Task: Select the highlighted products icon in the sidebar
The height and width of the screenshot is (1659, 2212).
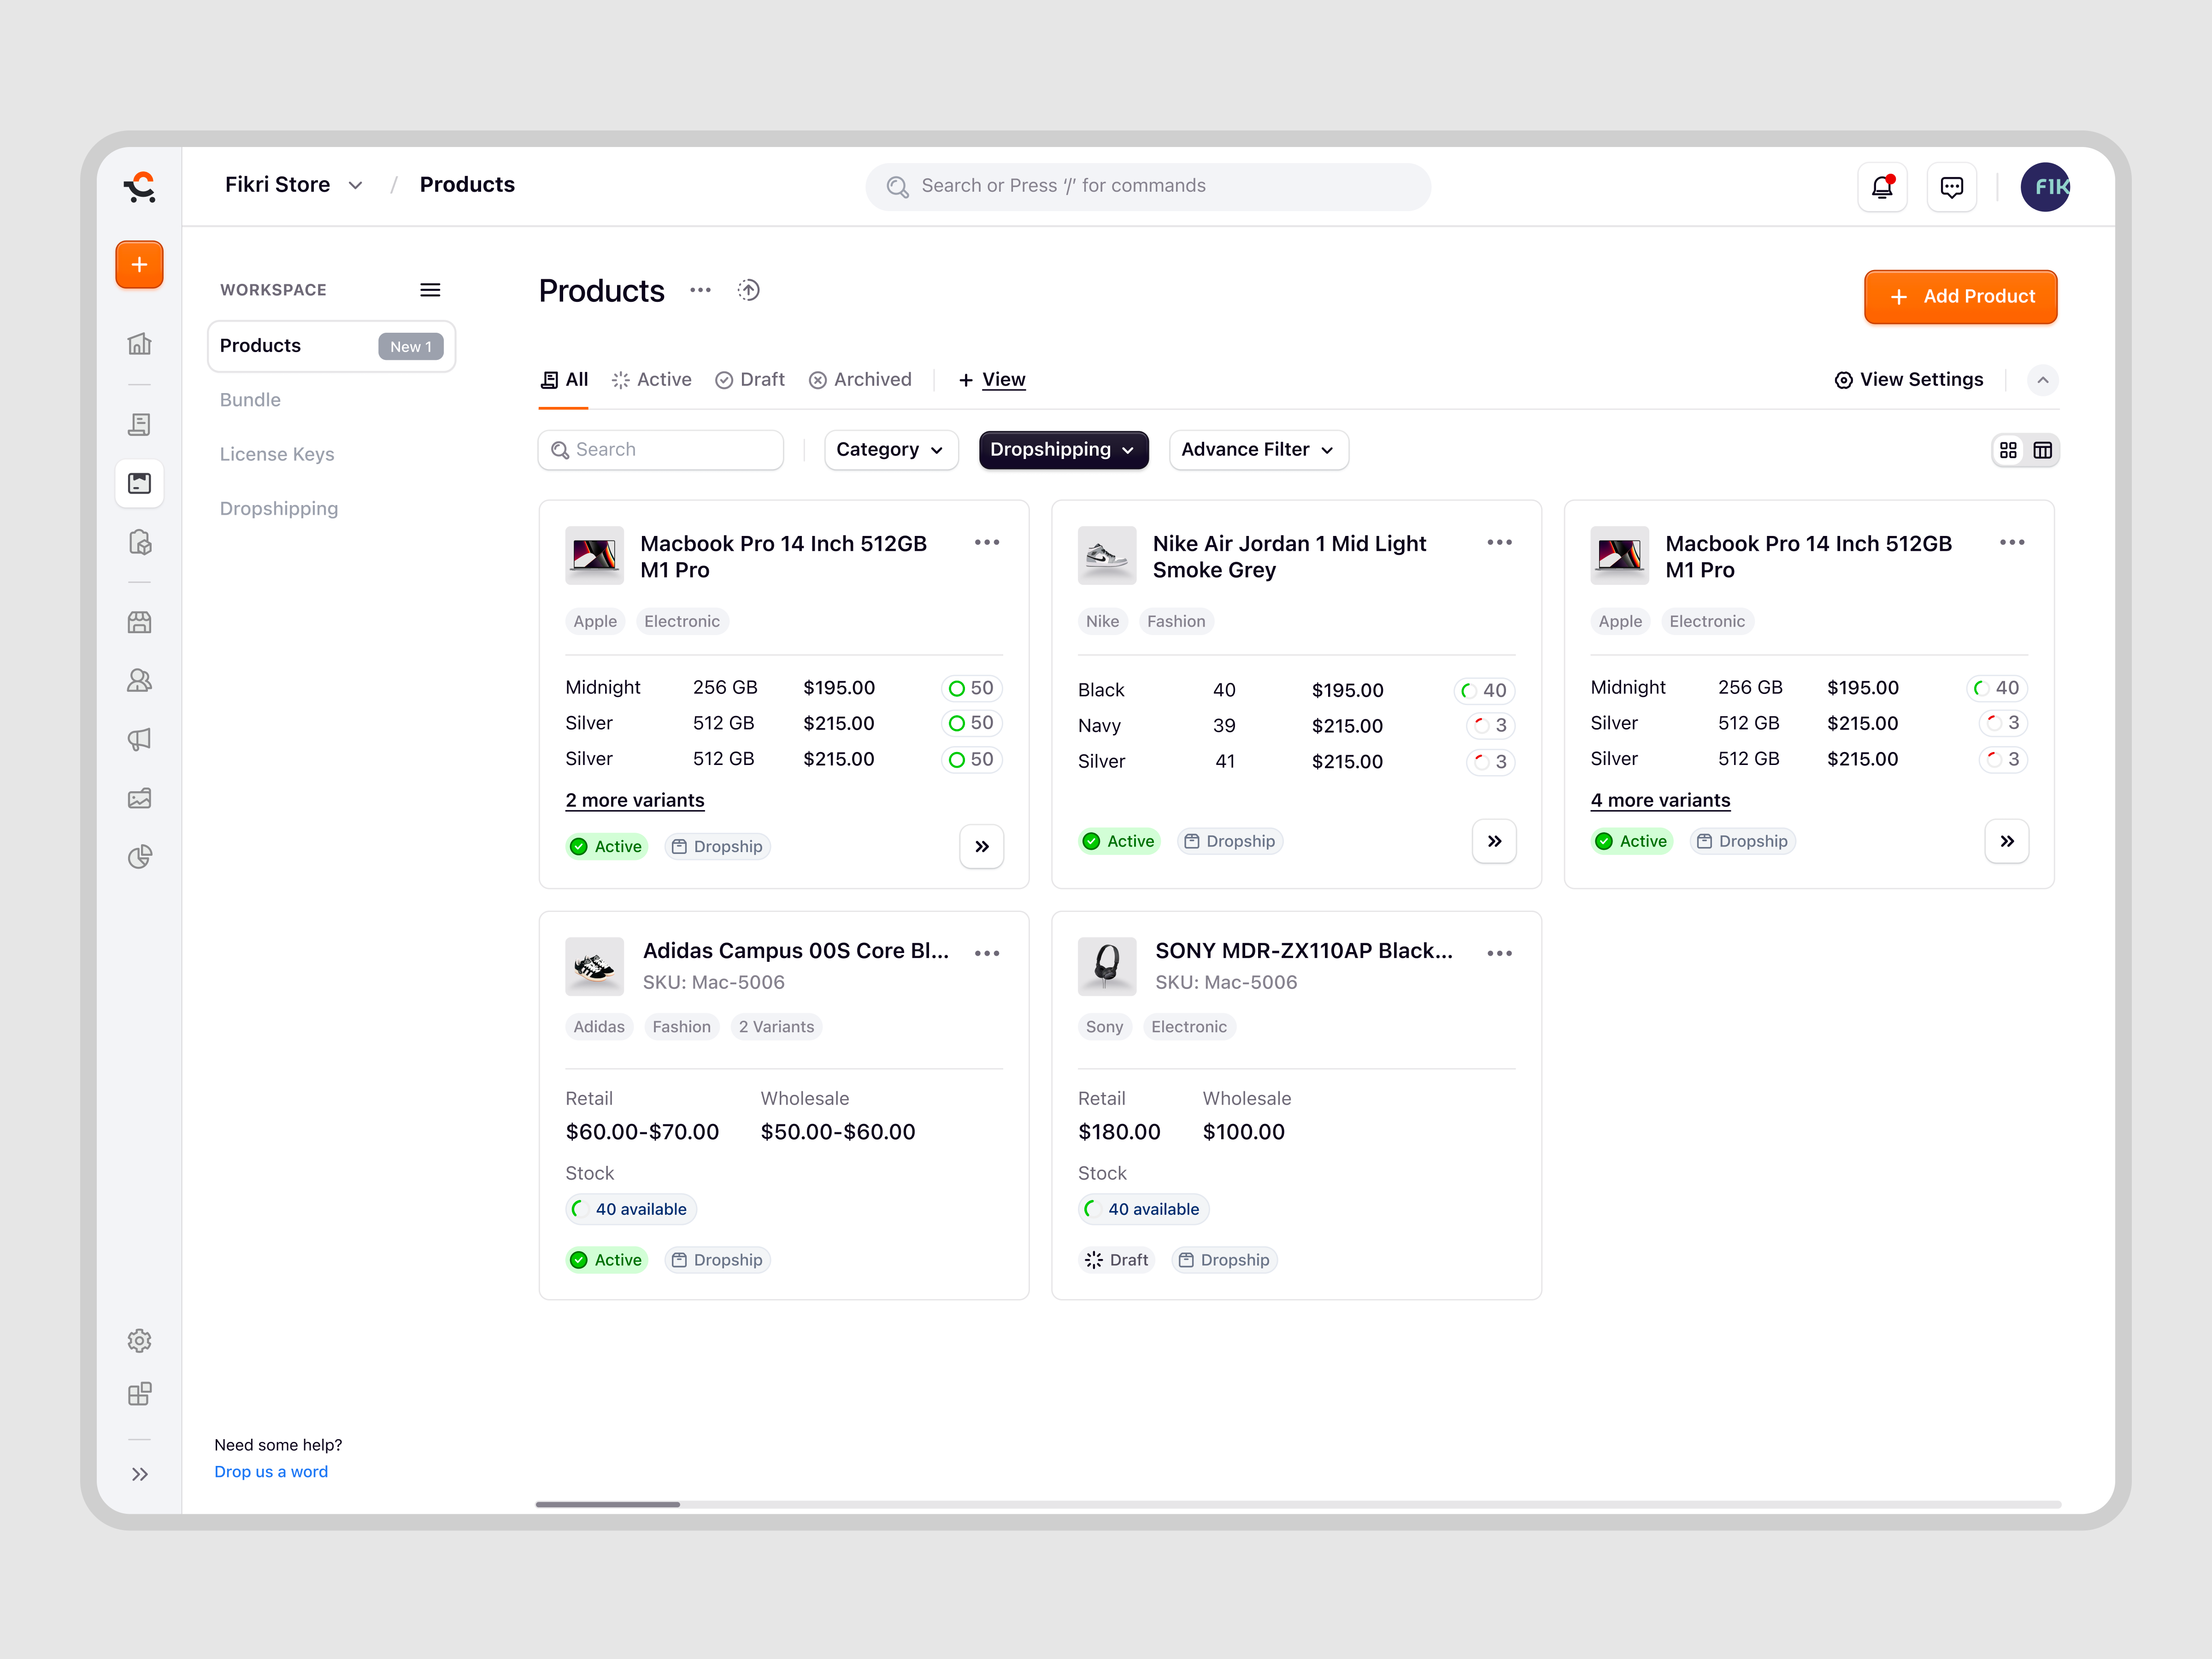Action: pos(139,484)
